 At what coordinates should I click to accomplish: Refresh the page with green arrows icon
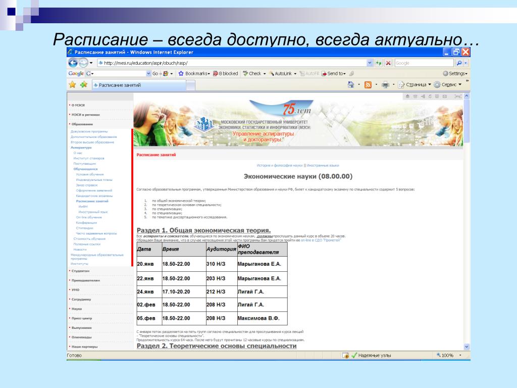pos(379,63)
